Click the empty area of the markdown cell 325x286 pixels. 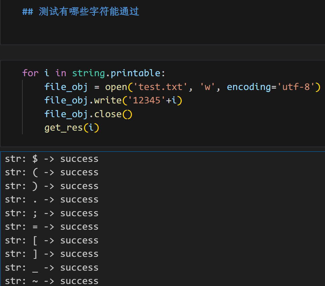tap(161, 32)
